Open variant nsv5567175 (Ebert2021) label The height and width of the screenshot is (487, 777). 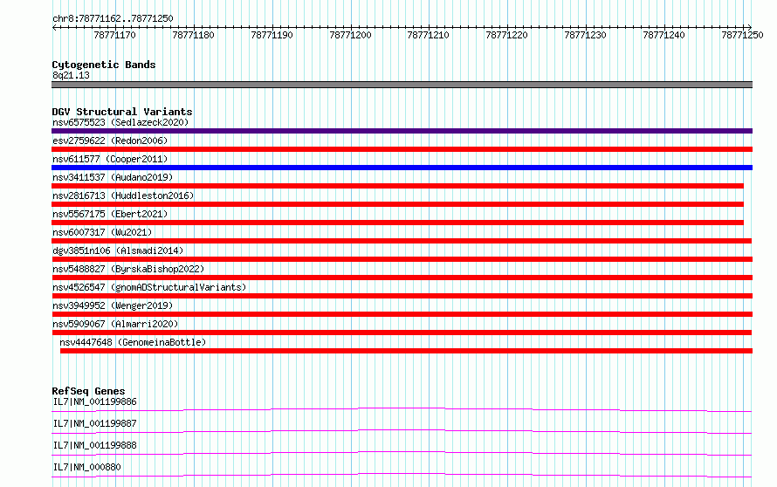(110, 214)
